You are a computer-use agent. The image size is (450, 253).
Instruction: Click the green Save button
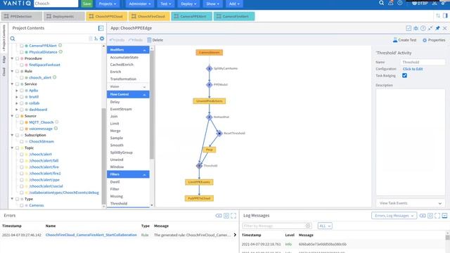[86, 4]
